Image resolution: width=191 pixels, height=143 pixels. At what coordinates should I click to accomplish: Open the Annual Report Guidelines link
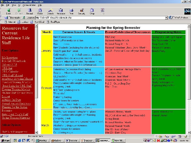(16, 104)
